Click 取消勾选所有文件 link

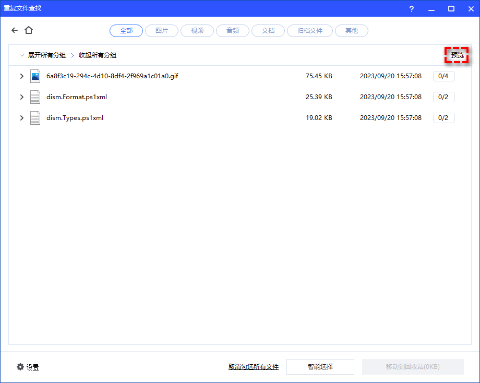(x=254, y=367)
